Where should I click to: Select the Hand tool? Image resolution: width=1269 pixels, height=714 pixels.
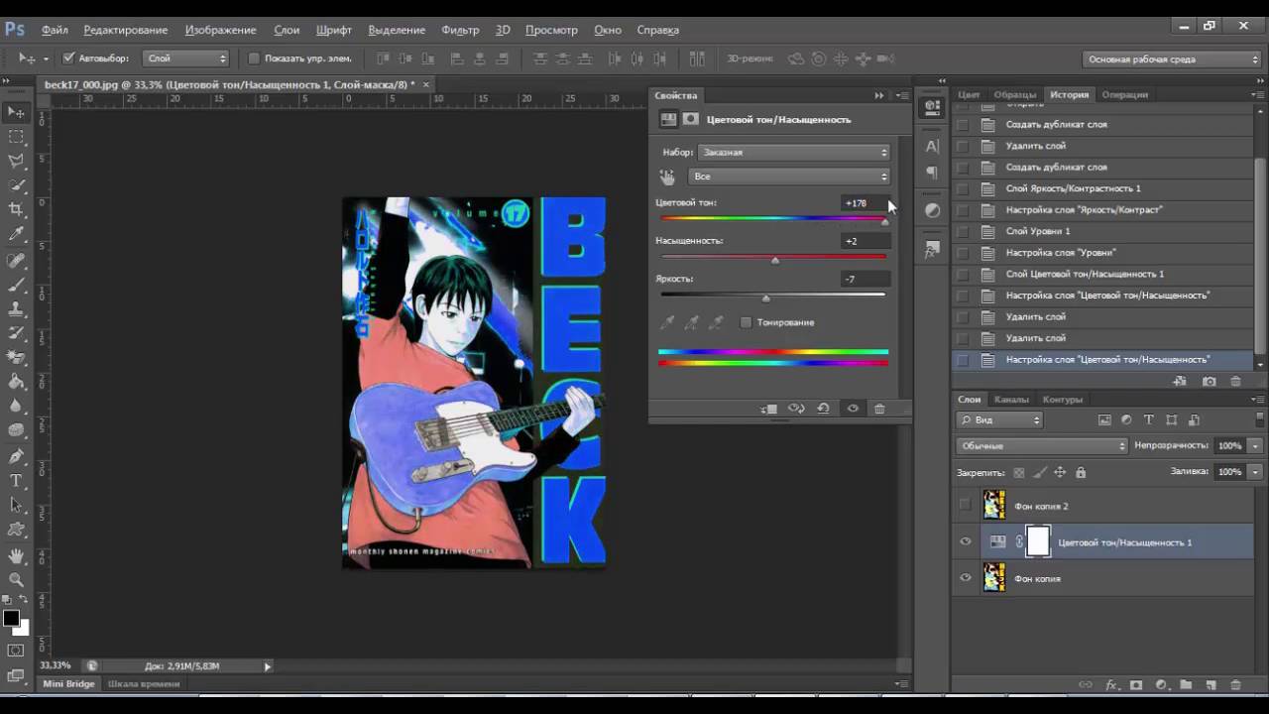pos(17,555)
